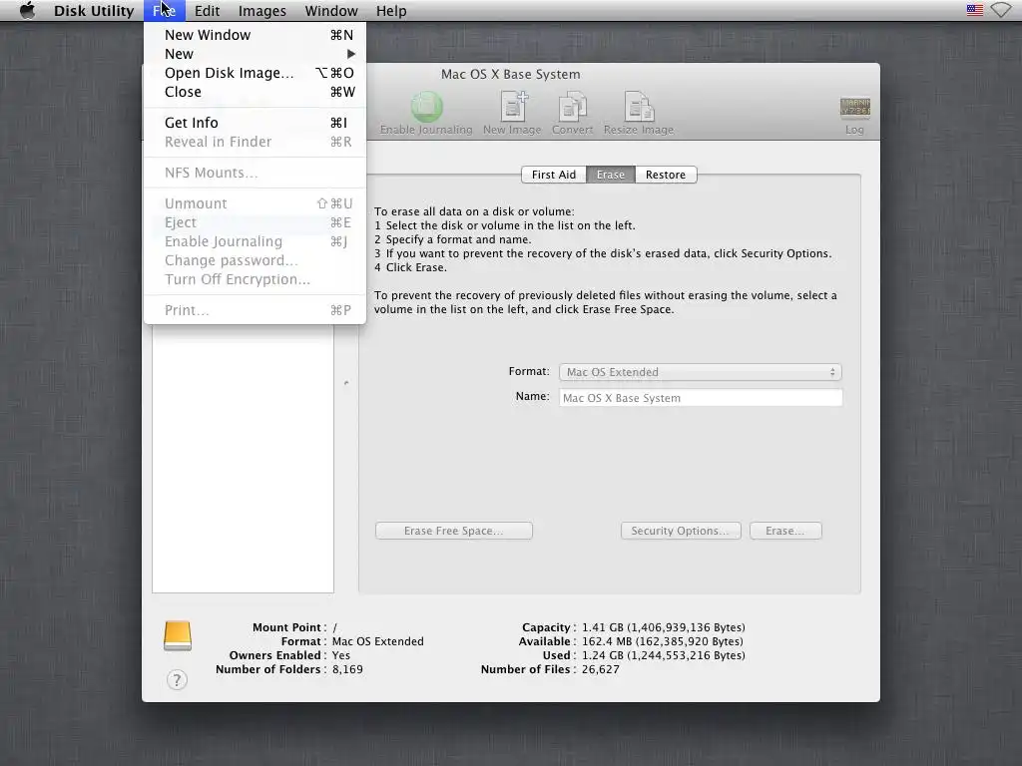The height and width of the screenshot is (766, 1022).
Task: Expand the New submenu arrow
Action: [x=351, y=54]
